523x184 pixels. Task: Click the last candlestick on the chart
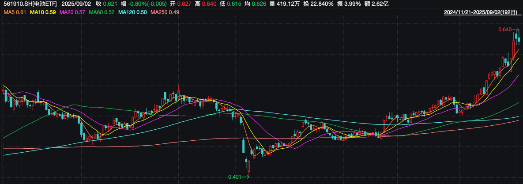coord(519,40)
